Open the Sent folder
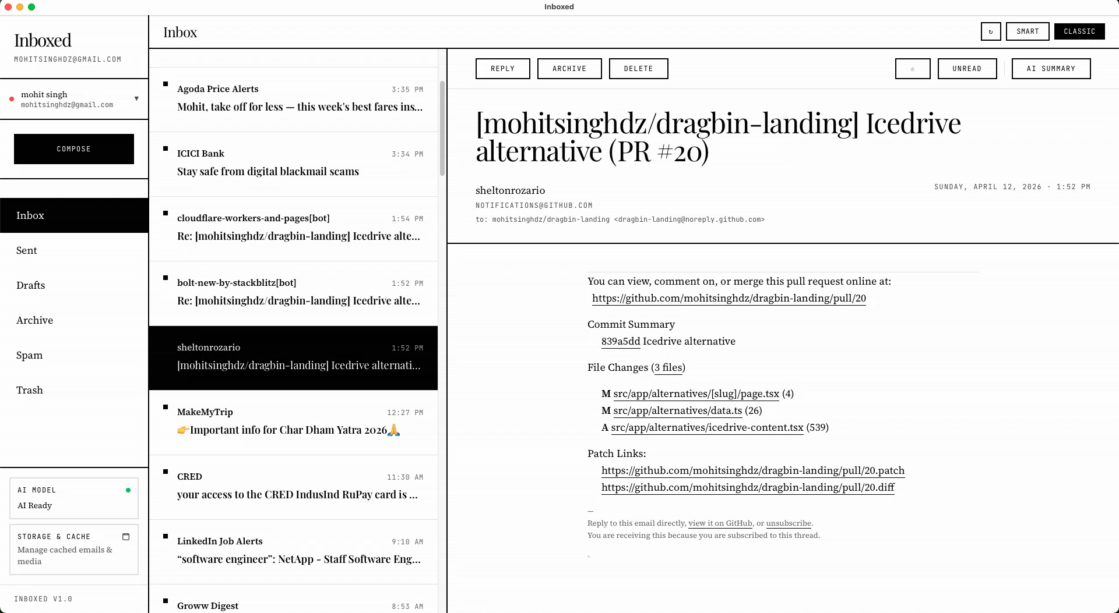 27,250
